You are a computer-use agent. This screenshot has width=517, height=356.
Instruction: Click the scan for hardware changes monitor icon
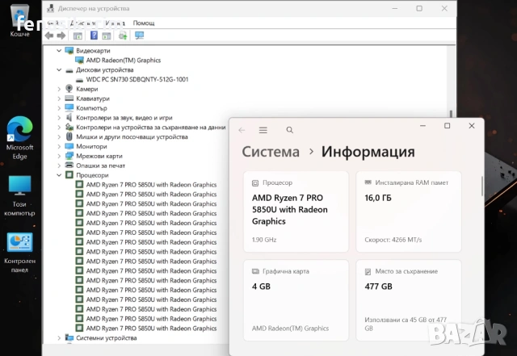point(140,36)
